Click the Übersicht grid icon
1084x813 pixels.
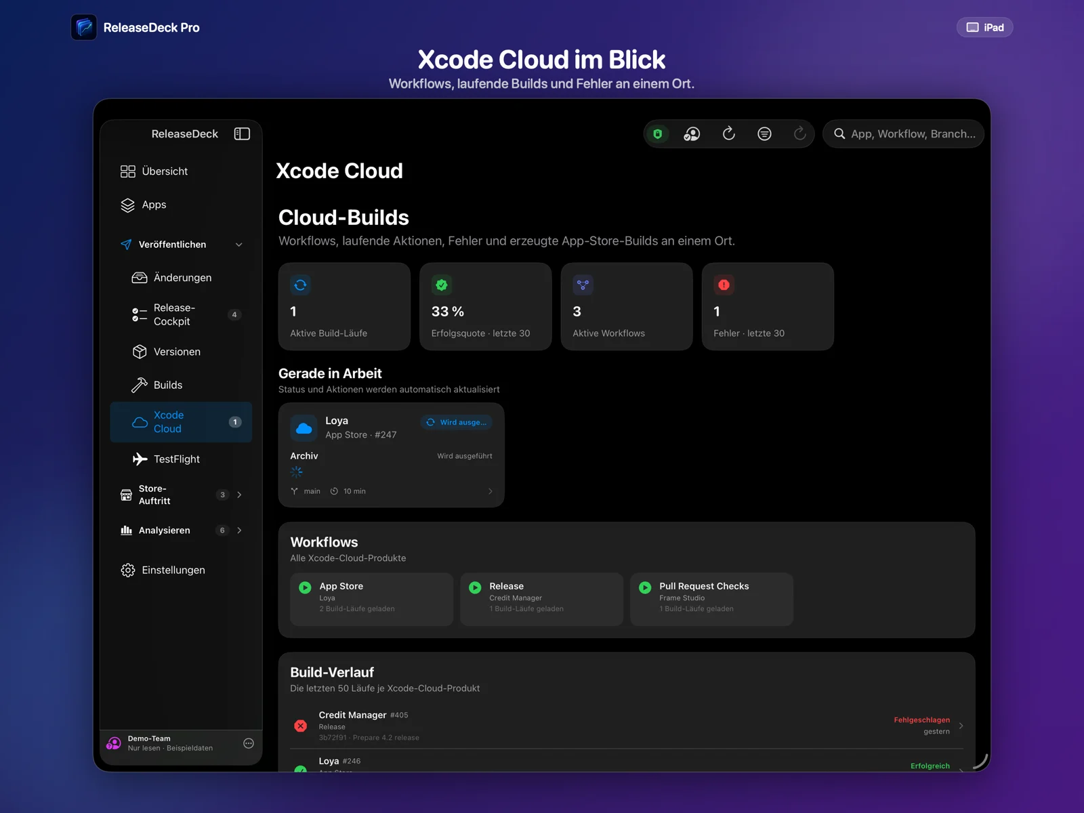click(127, 171)
